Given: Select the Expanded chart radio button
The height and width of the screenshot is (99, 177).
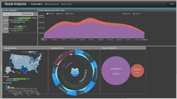Looking at the screenshot, I should coord(66,14).
